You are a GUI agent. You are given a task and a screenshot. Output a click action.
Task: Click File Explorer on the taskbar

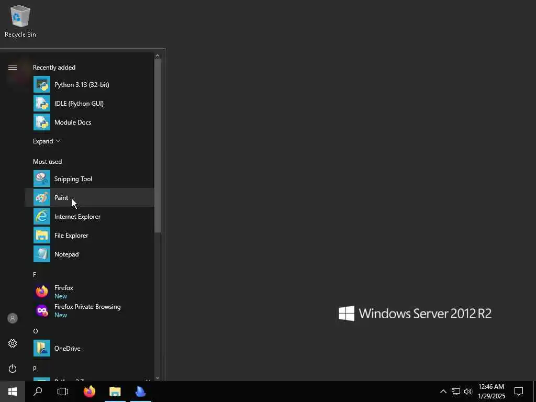[115, 392]
